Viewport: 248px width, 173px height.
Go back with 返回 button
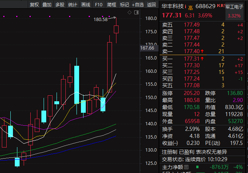pos(152,5)
